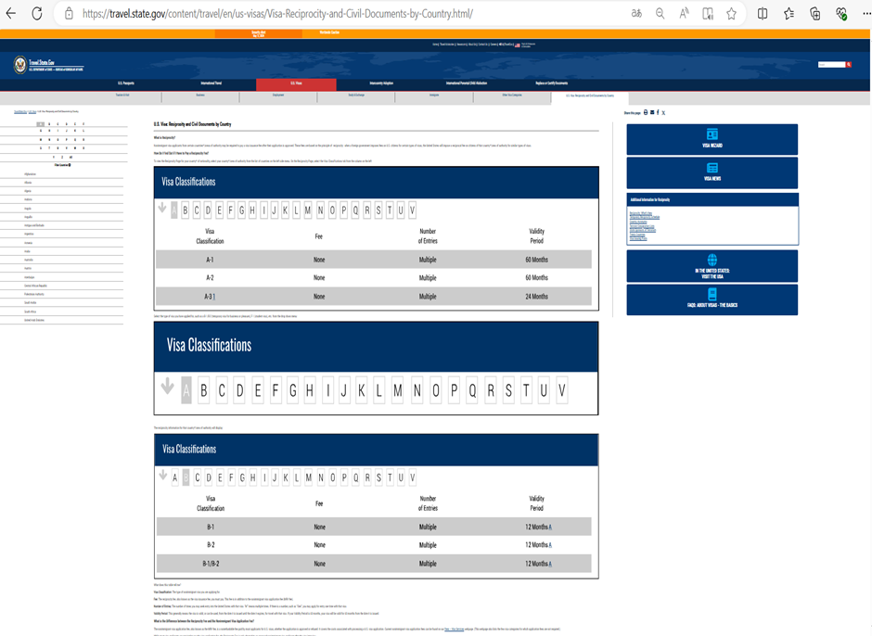The width and height of the screenshot is (872, 636).
Task: Open the Employment visa sub-tab
Action: (278, 95)
